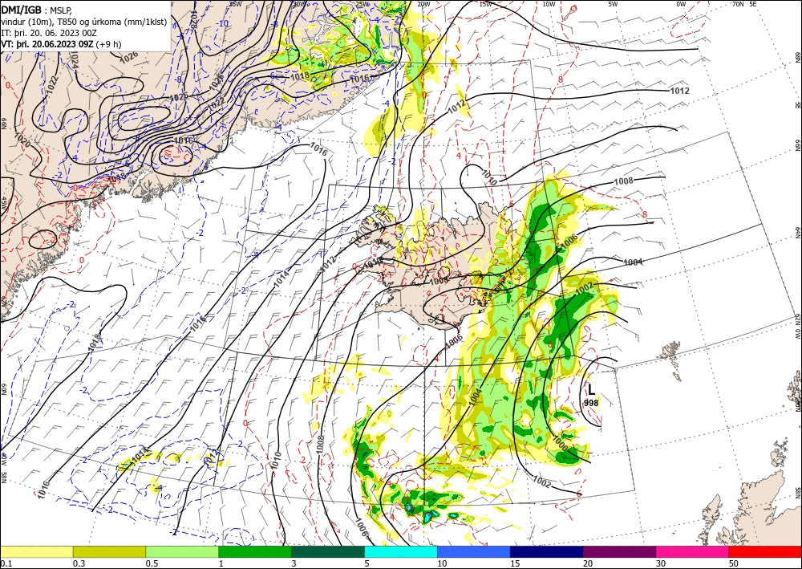Screen dimensions: 802x569
Task: Click the '1000' isobar label
Action: tap(560, 444)
